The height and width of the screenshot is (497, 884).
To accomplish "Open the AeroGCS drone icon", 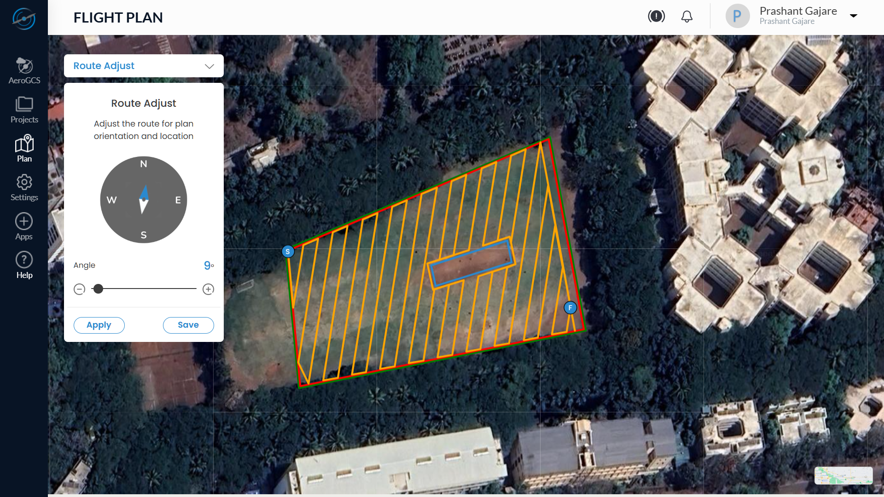I will (24, 66).
